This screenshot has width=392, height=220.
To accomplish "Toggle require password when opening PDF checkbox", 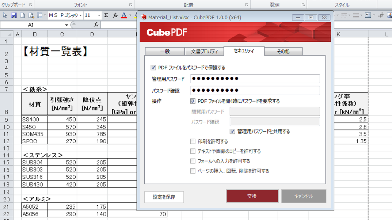I will pyautogui.click(x=193, y=101).
